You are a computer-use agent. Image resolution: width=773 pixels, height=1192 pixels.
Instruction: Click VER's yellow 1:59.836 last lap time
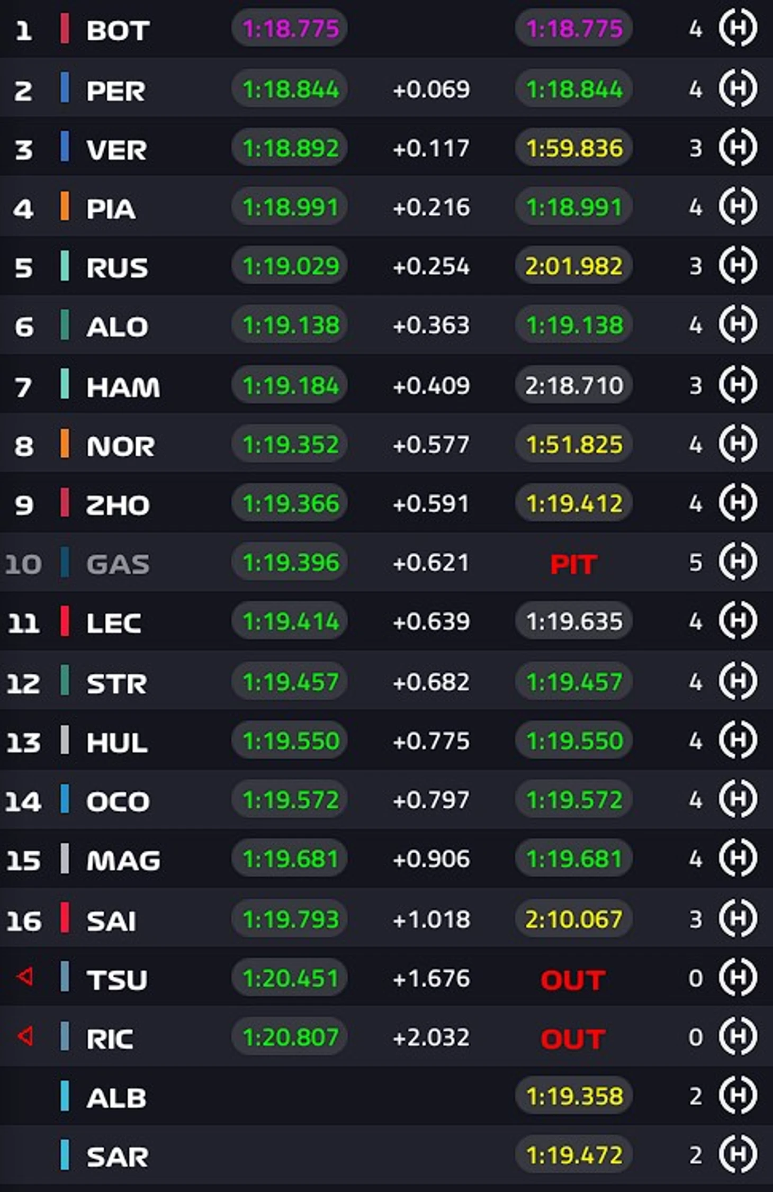(x=574, y=148)
